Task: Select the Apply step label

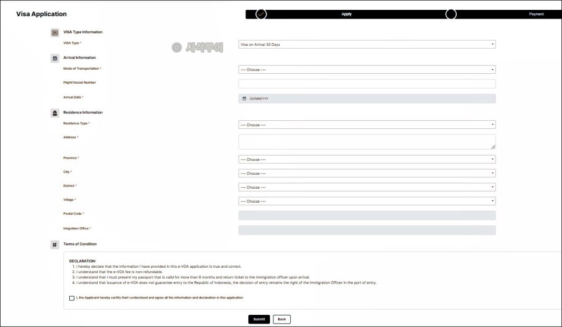Action: [346, 15]
